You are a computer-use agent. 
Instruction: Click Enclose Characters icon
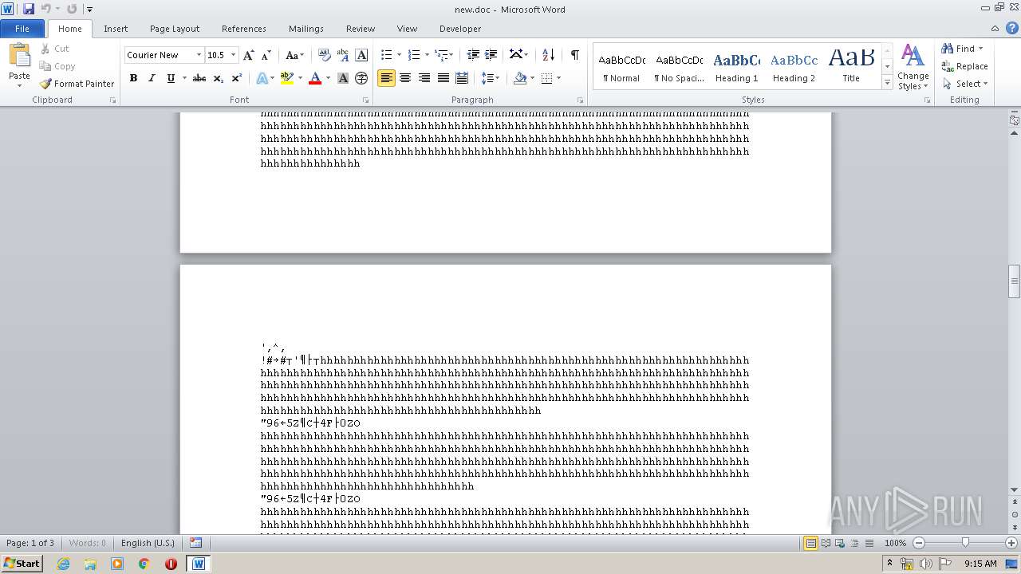pos(361,78)
